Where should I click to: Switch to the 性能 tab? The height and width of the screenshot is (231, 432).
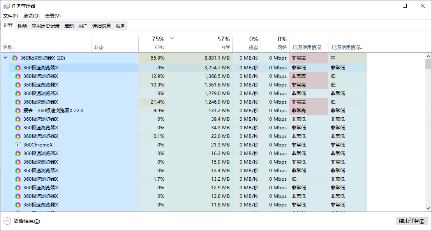click(x=22, y=26)
